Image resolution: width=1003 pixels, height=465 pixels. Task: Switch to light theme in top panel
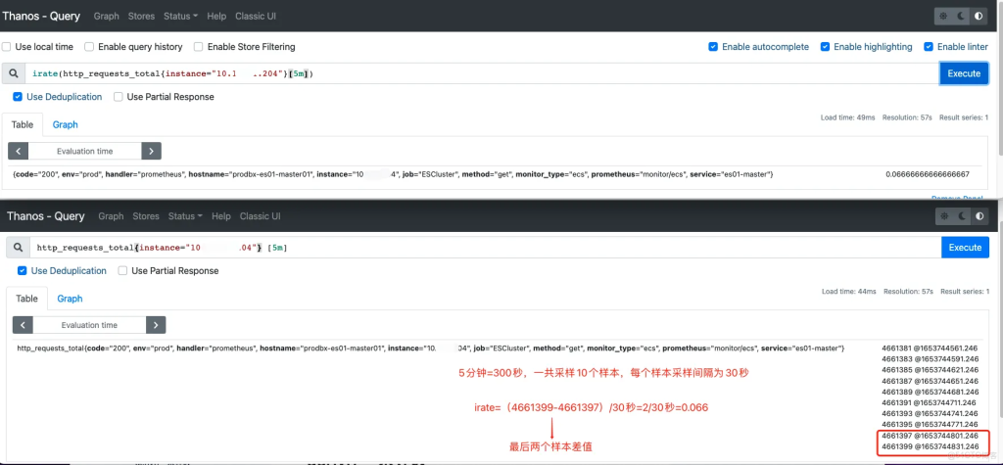(x=943, y=17)
